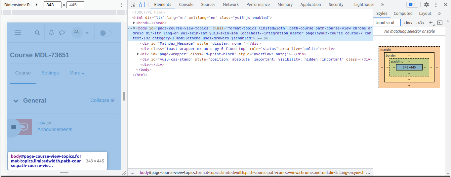Switch to the Console tab

(x=186, y=5)
